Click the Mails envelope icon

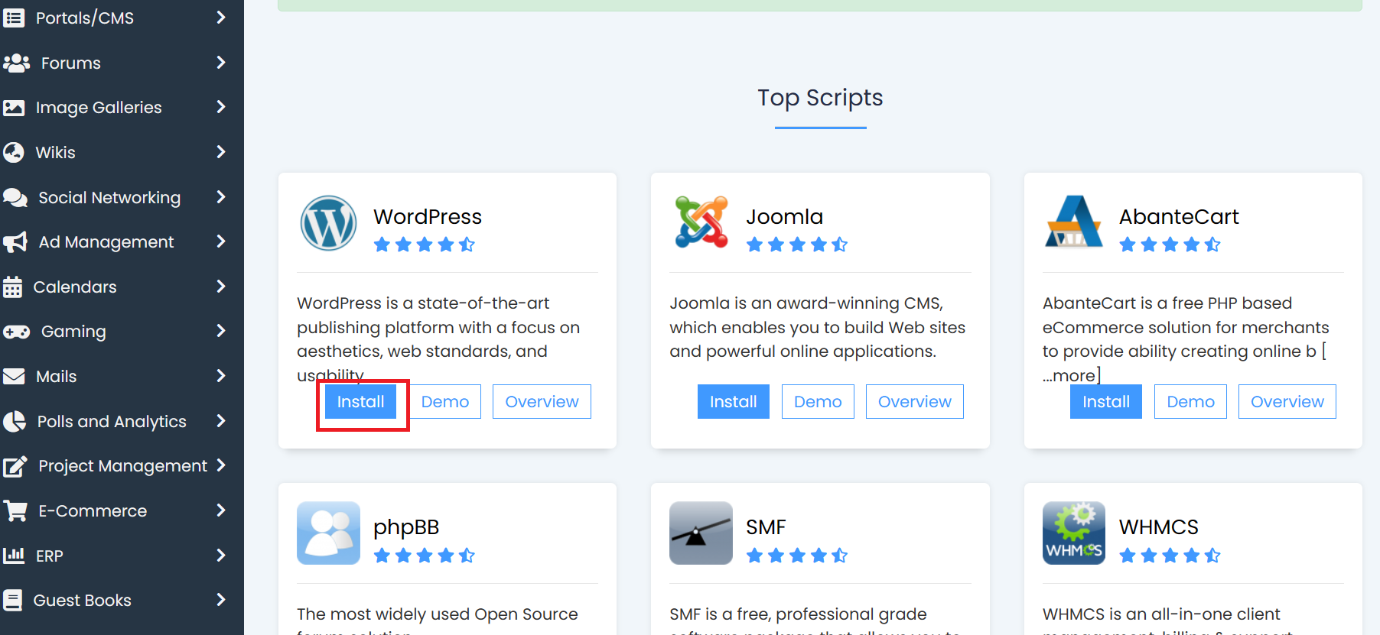point(14,377)
